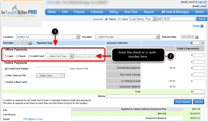Go to the Reports menu
The height and width of the screenshot is (122, 208).
[149, 12]
